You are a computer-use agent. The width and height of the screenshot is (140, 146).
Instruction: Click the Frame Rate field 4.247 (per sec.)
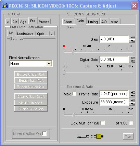click(114, 94)
